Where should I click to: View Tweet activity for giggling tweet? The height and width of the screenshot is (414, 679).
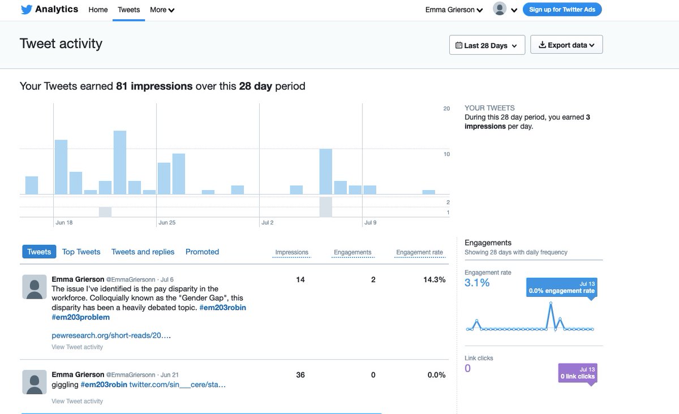(77, 401)
